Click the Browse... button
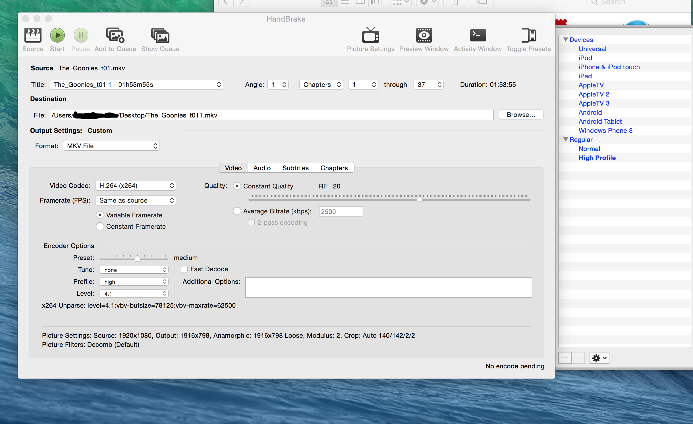 (521, 115)
